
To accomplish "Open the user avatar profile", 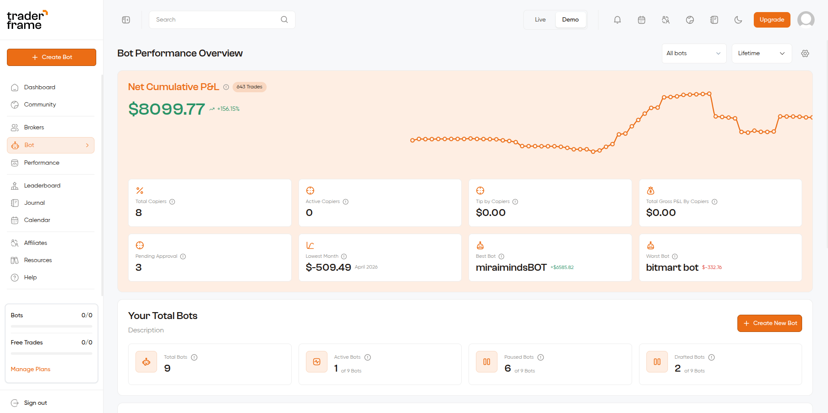I will 806,19.
